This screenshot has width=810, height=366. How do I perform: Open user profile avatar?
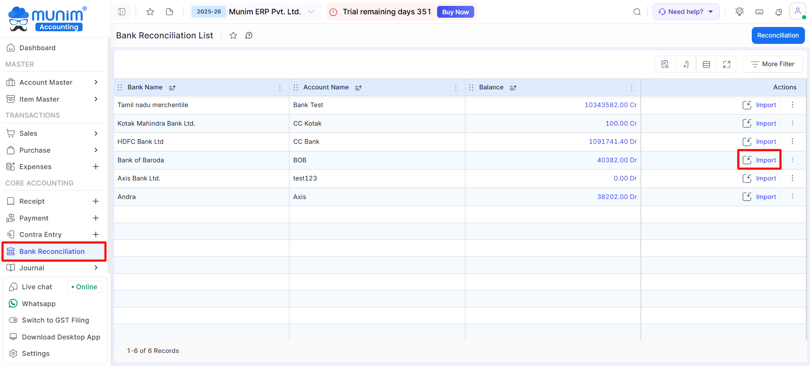tap(798, 11)
